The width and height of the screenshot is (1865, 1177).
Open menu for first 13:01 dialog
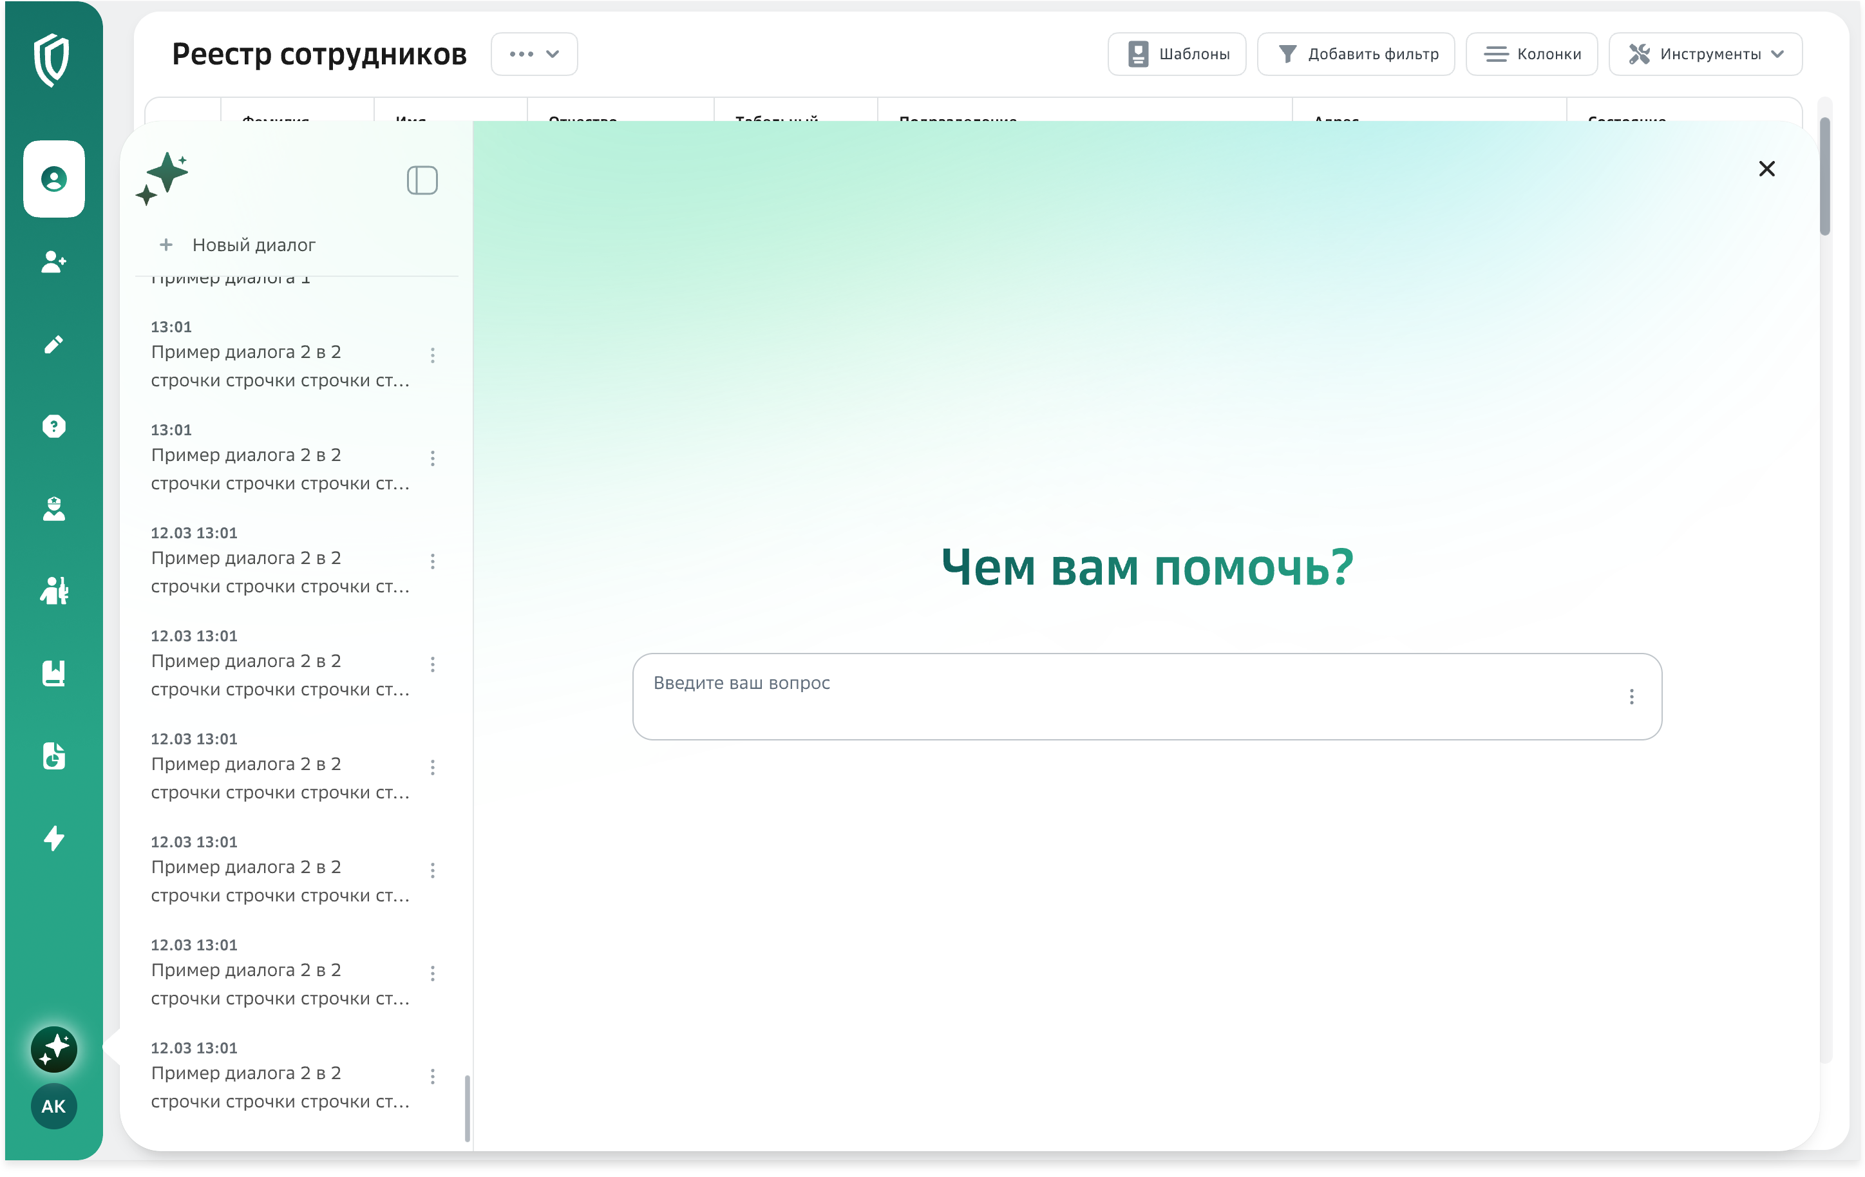432,355
